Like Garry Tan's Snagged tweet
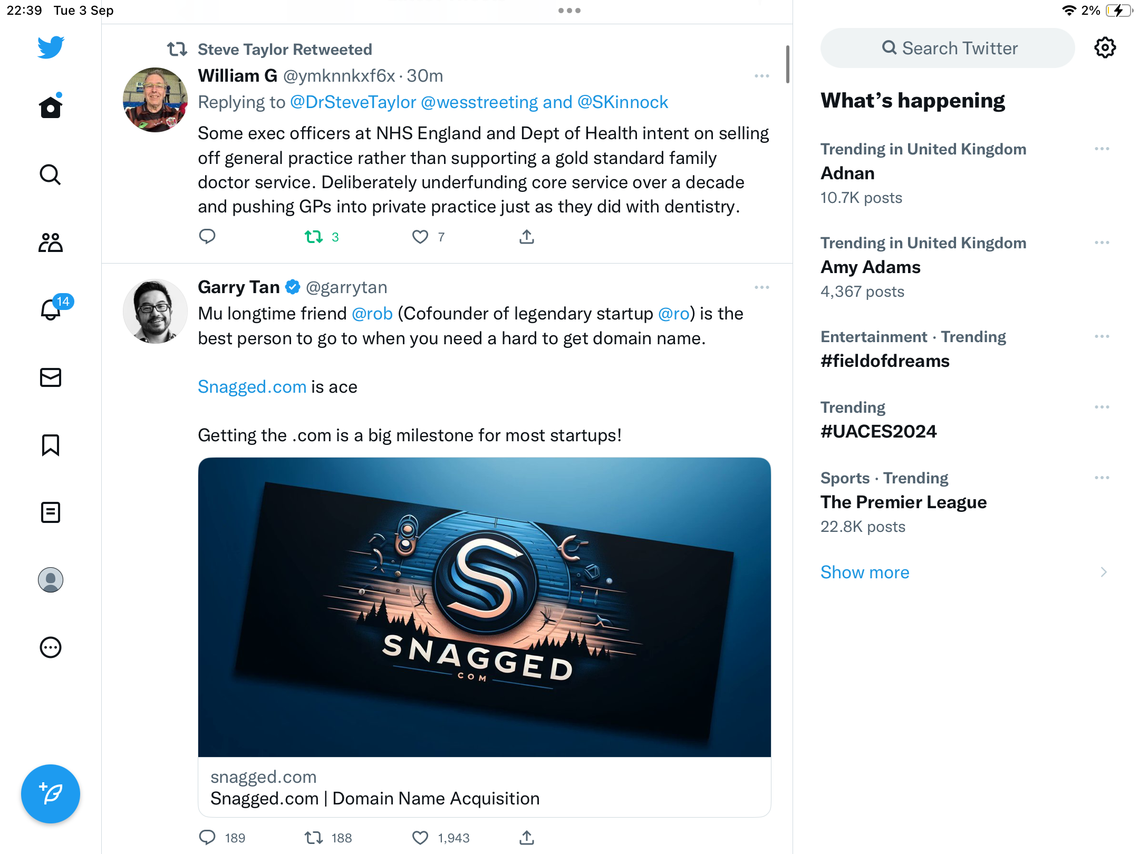 [x=420, y=838]
